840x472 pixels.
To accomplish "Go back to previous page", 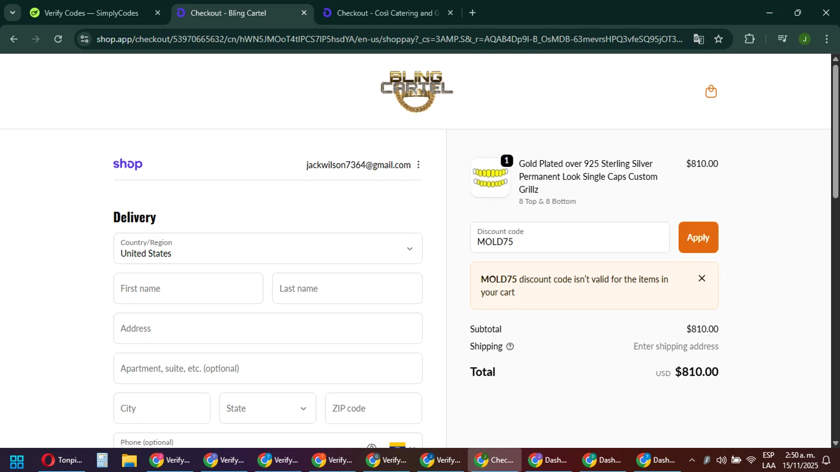I will point(14,39).
